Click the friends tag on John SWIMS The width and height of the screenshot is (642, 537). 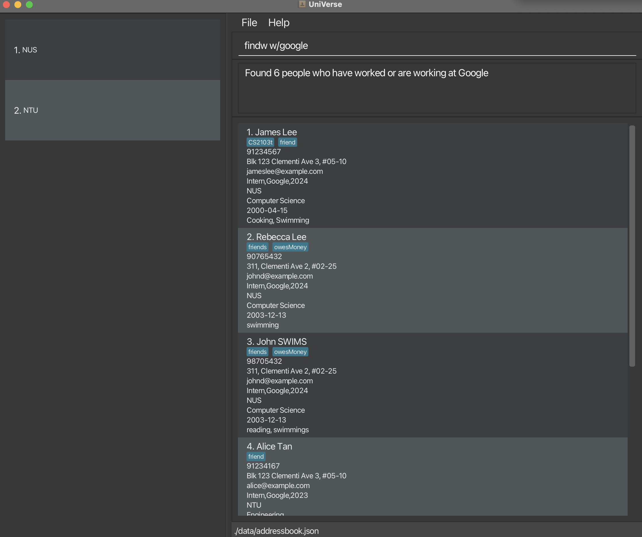257,352
